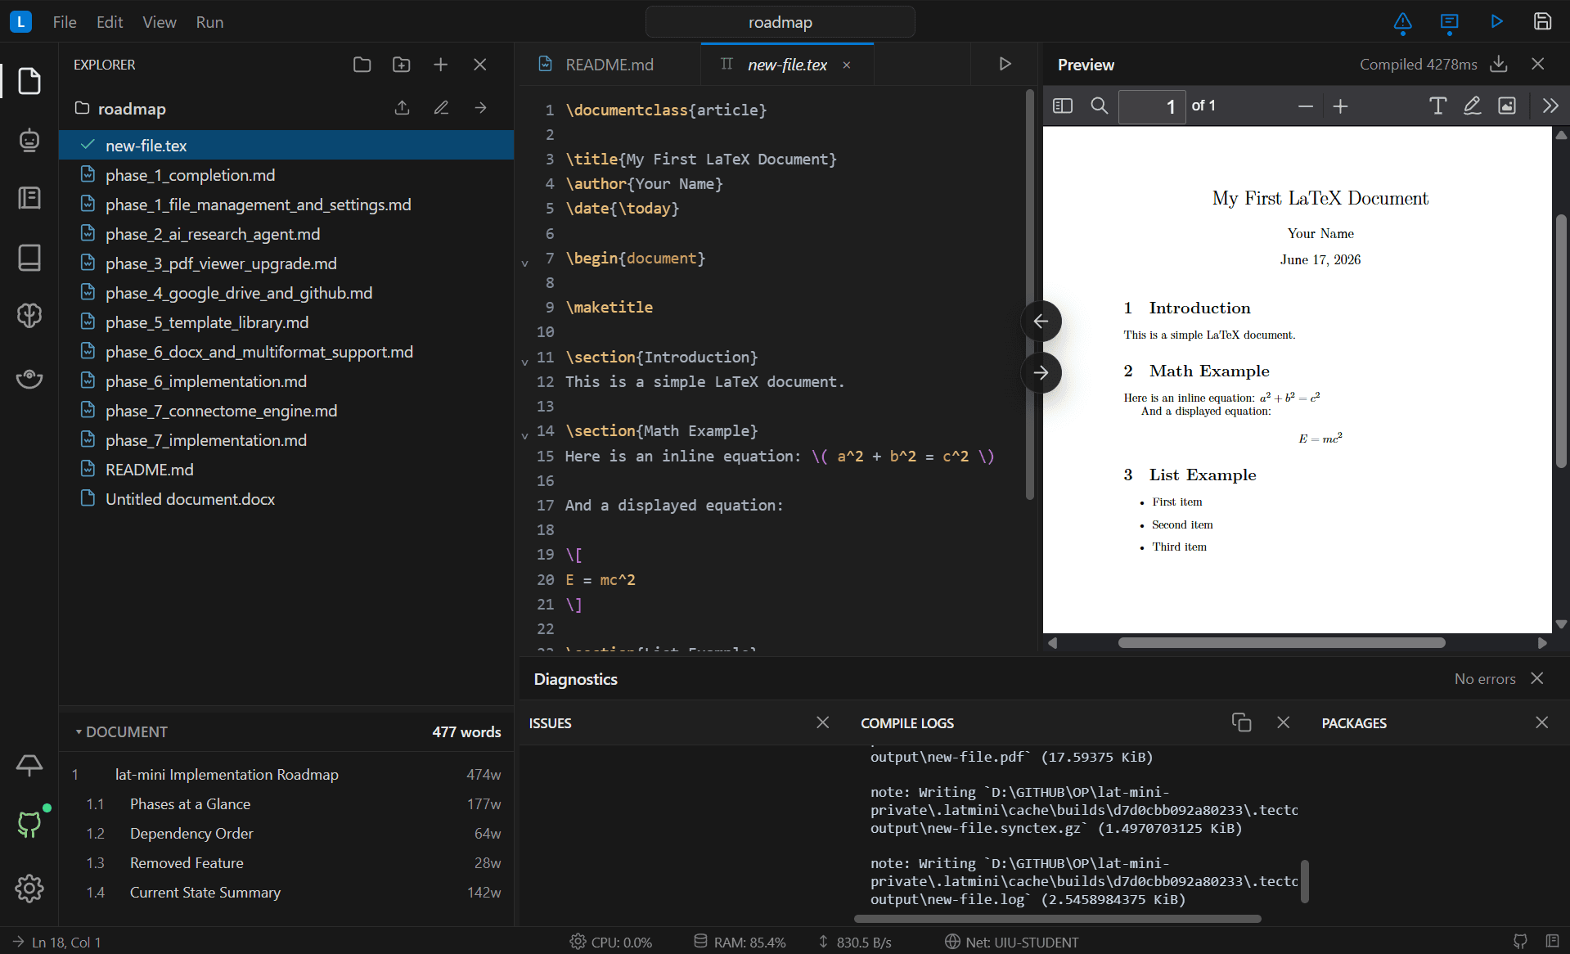This screenshot has width=1570, height=954.
Task: Open Untitled document.docx file
Action: [x=286, y=499]
